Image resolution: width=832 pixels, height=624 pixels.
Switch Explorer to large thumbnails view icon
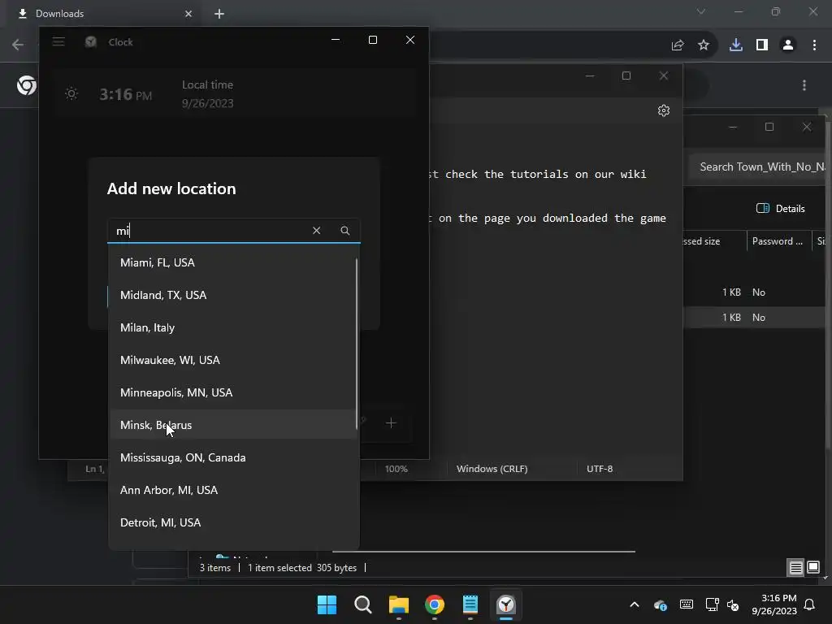click(813, 568)
